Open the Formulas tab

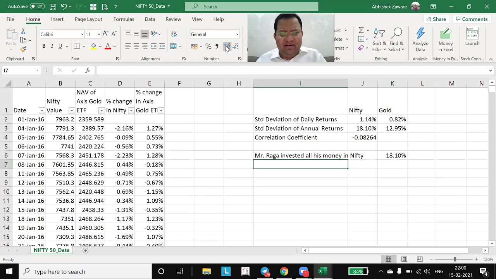pyautogui.click(x=124, y=19)
